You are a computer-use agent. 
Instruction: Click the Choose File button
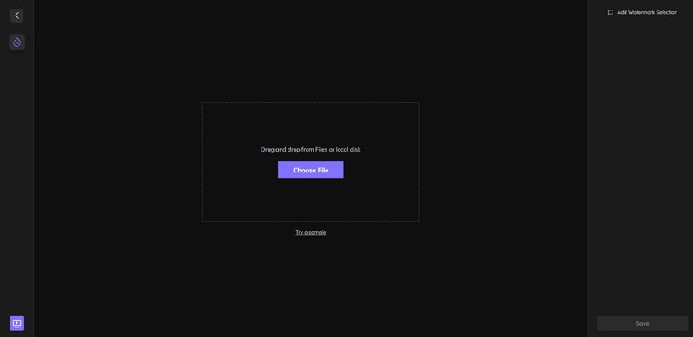311,171
